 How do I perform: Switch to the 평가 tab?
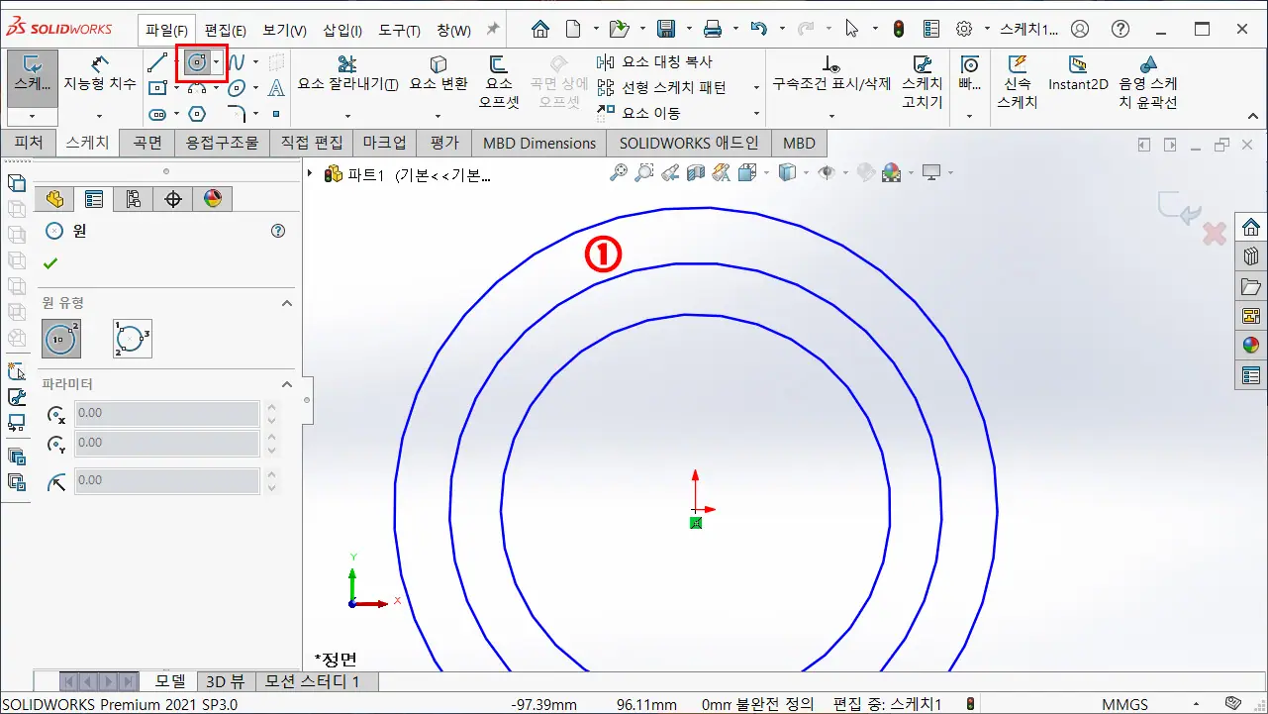[x=444, y=143]
